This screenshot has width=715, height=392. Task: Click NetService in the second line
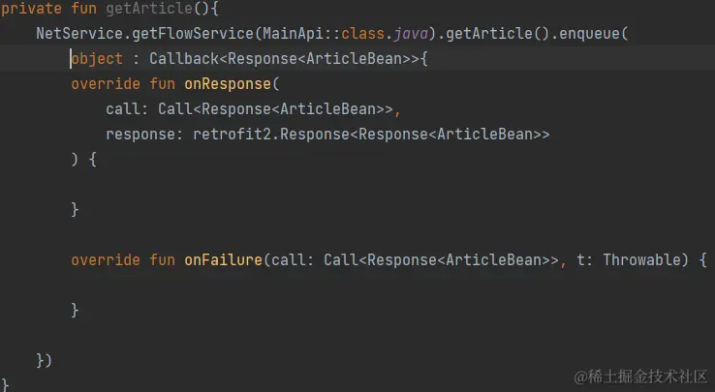[79, 33]
